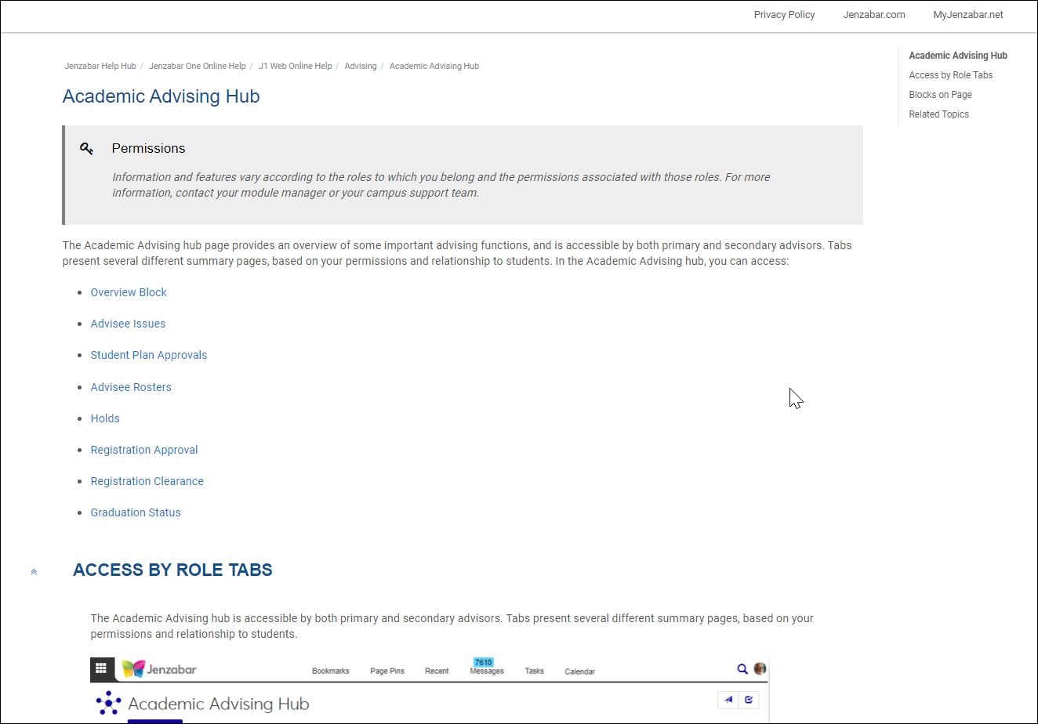
Task: Click the Academic Advising Hub page title
Action: 161,96
